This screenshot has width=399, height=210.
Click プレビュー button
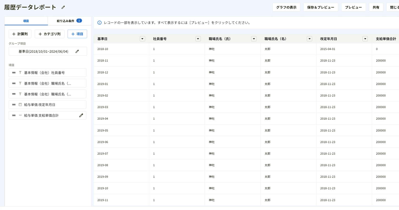pos(353,7)
